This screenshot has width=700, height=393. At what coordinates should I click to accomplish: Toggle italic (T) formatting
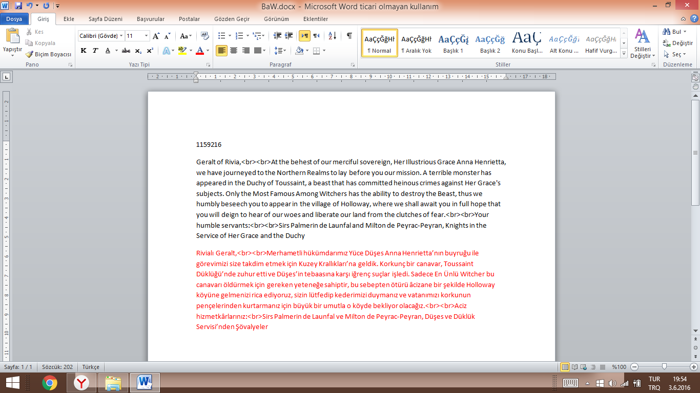[x=95, y=51]
